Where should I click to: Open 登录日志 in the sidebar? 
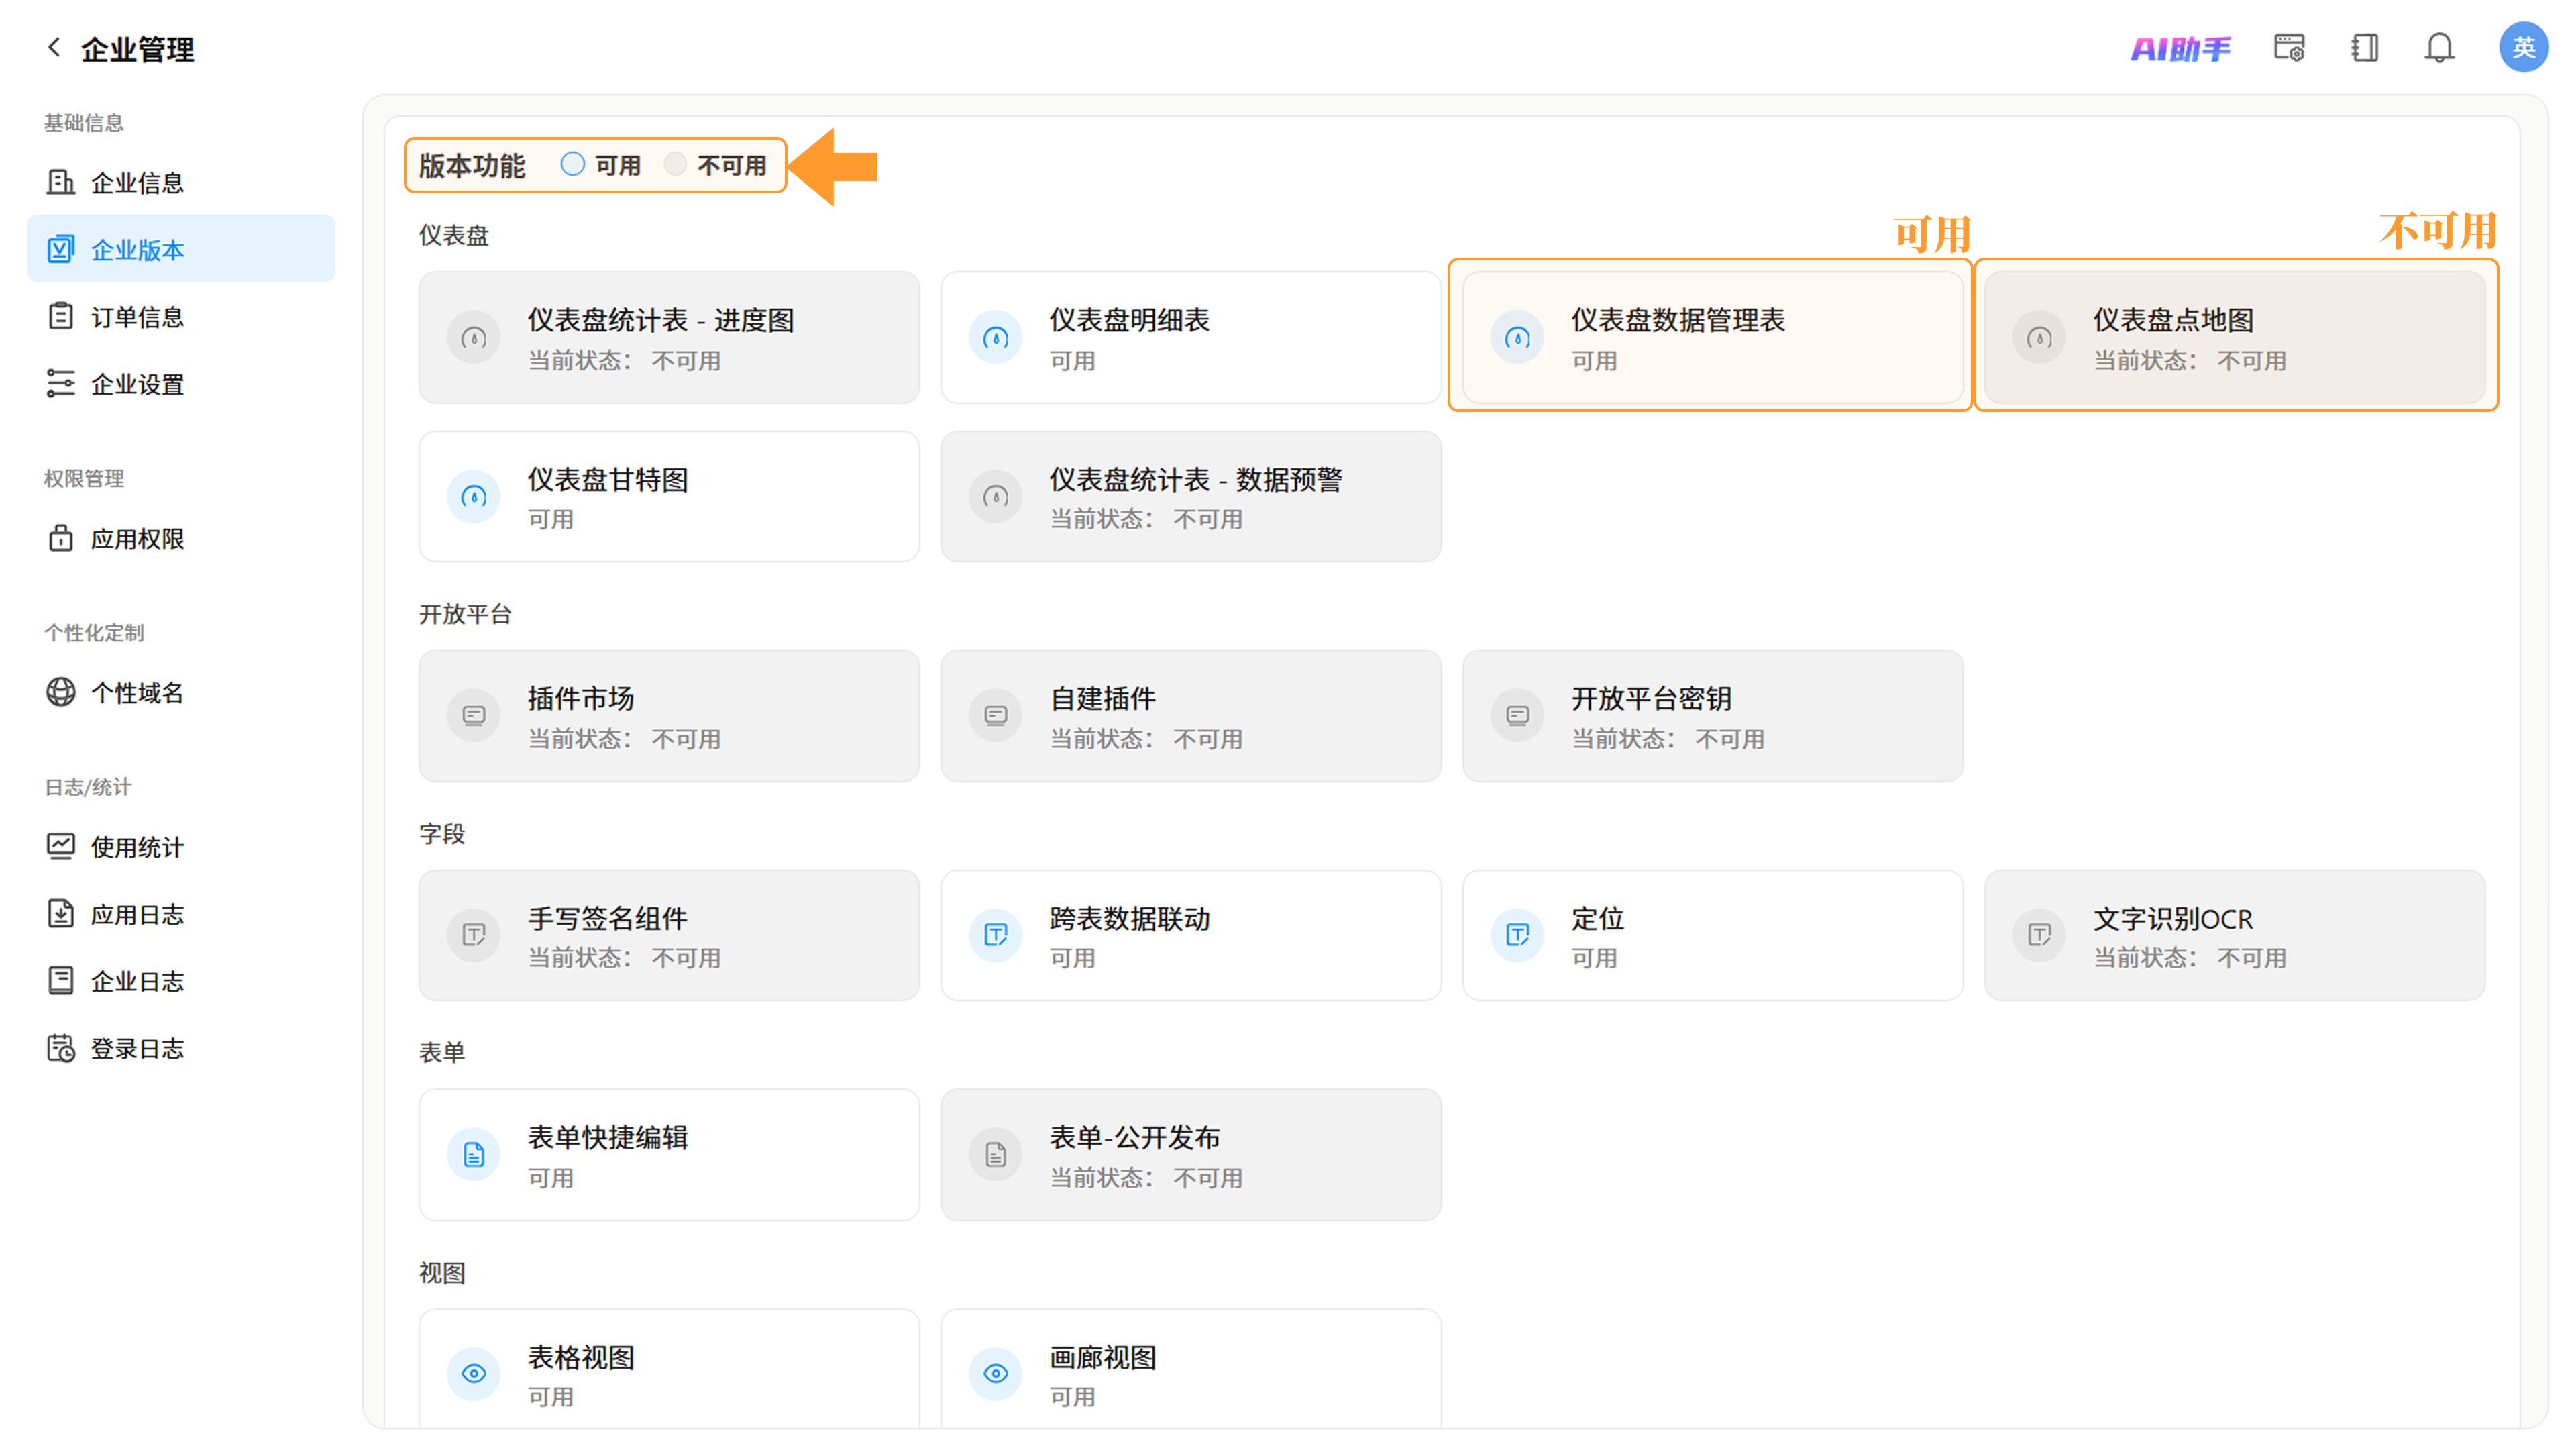(181, 1048)
